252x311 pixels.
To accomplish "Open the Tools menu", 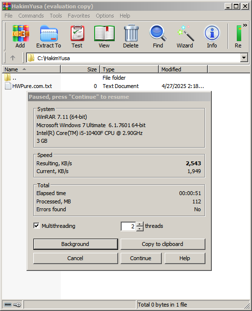I will pos(56,16).
